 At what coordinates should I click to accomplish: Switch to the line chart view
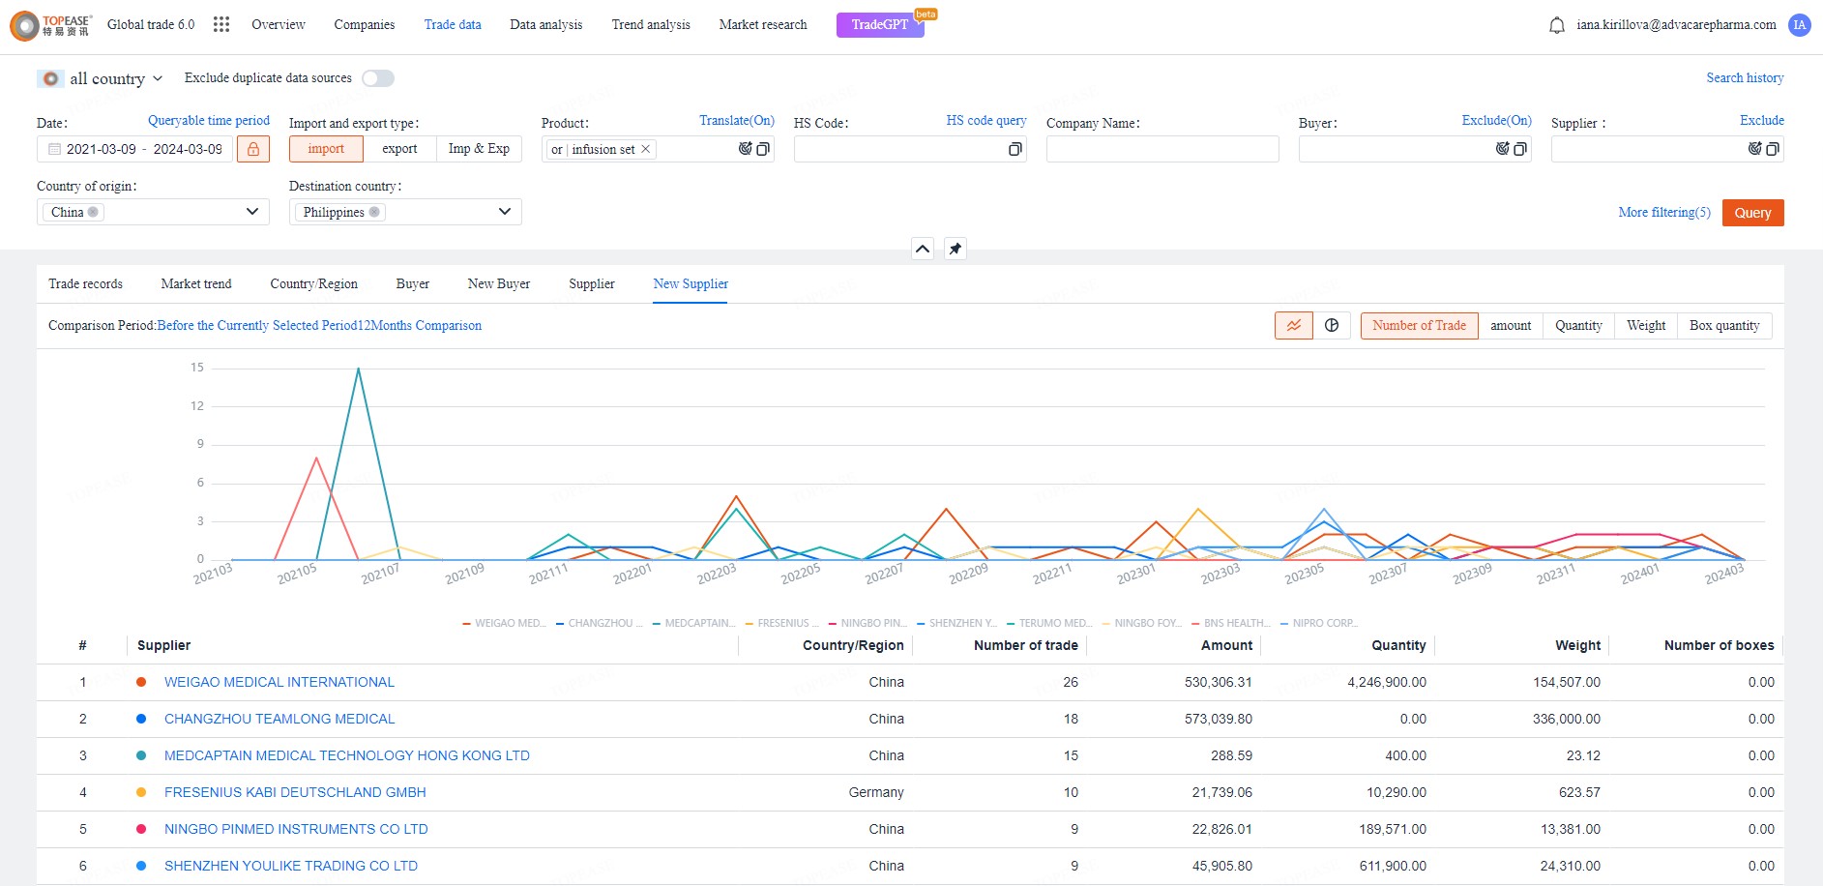(1294, 326)
